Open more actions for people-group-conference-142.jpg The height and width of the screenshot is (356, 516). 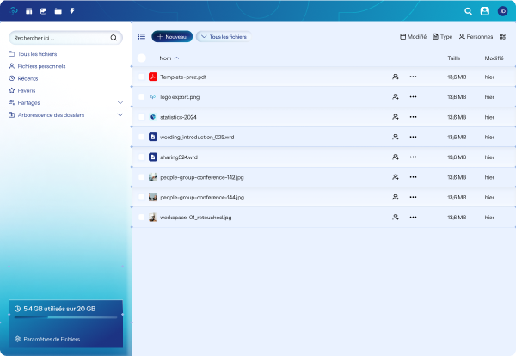click(x=413, y=177)
